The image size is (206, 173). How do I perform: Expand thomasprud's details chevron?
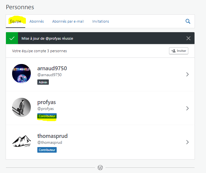pos(187,142)
